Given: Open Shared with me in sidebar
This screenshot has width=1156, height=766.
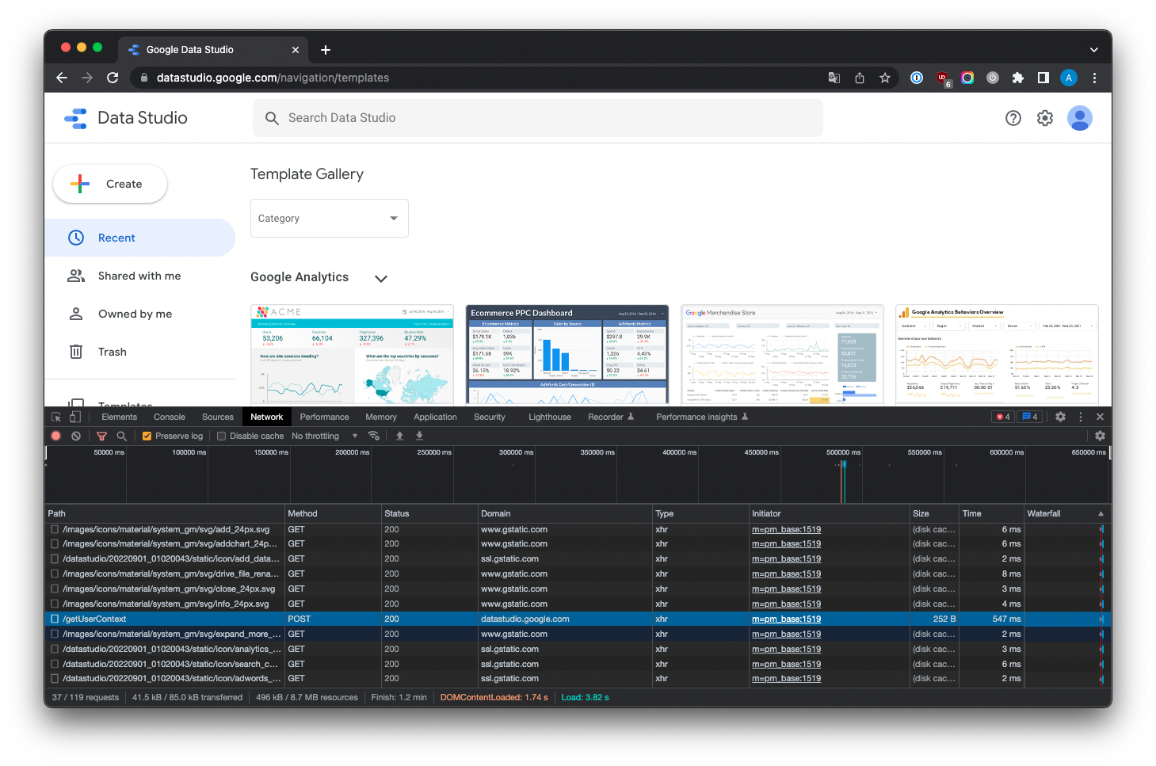Looking at the screenshot, I should click(x=139, y=276).
